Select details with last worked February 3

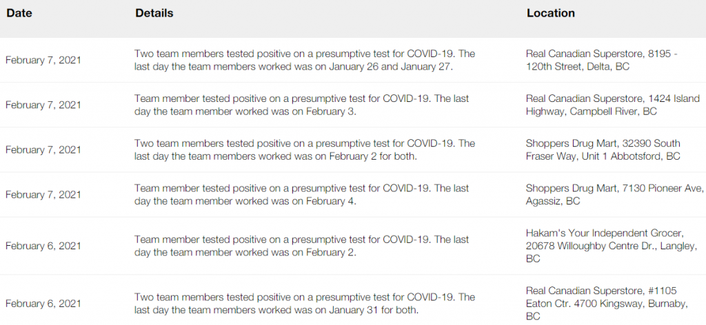302,105
